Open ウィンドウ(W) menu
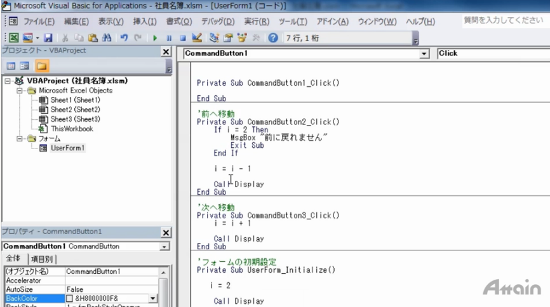550x307 pixels. tap(377, 22)
